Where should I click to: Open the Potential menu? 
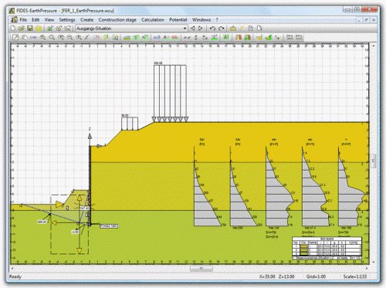click(x=178, y=19)
